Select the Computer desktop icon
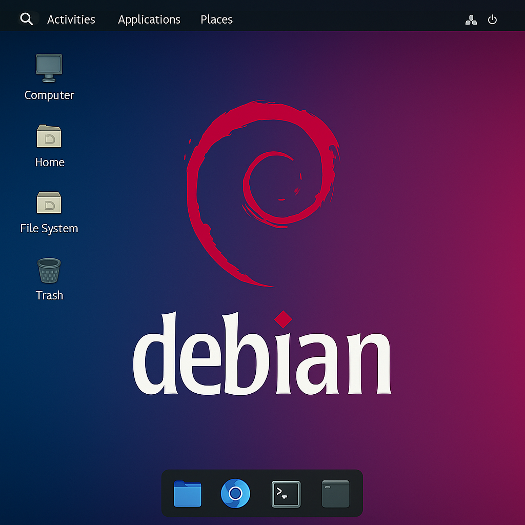The image size is (525, 525). click(x=49, y=68)
